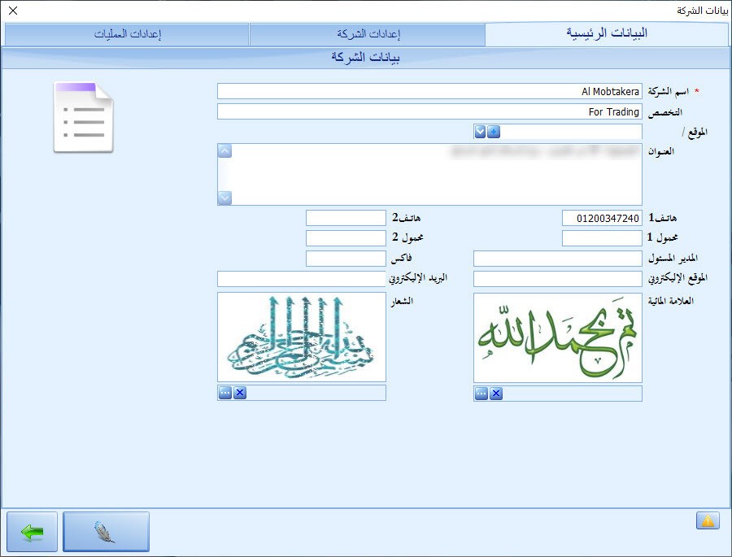
Task: Click the بيانات الشركة section header
Action: (365, 58)
